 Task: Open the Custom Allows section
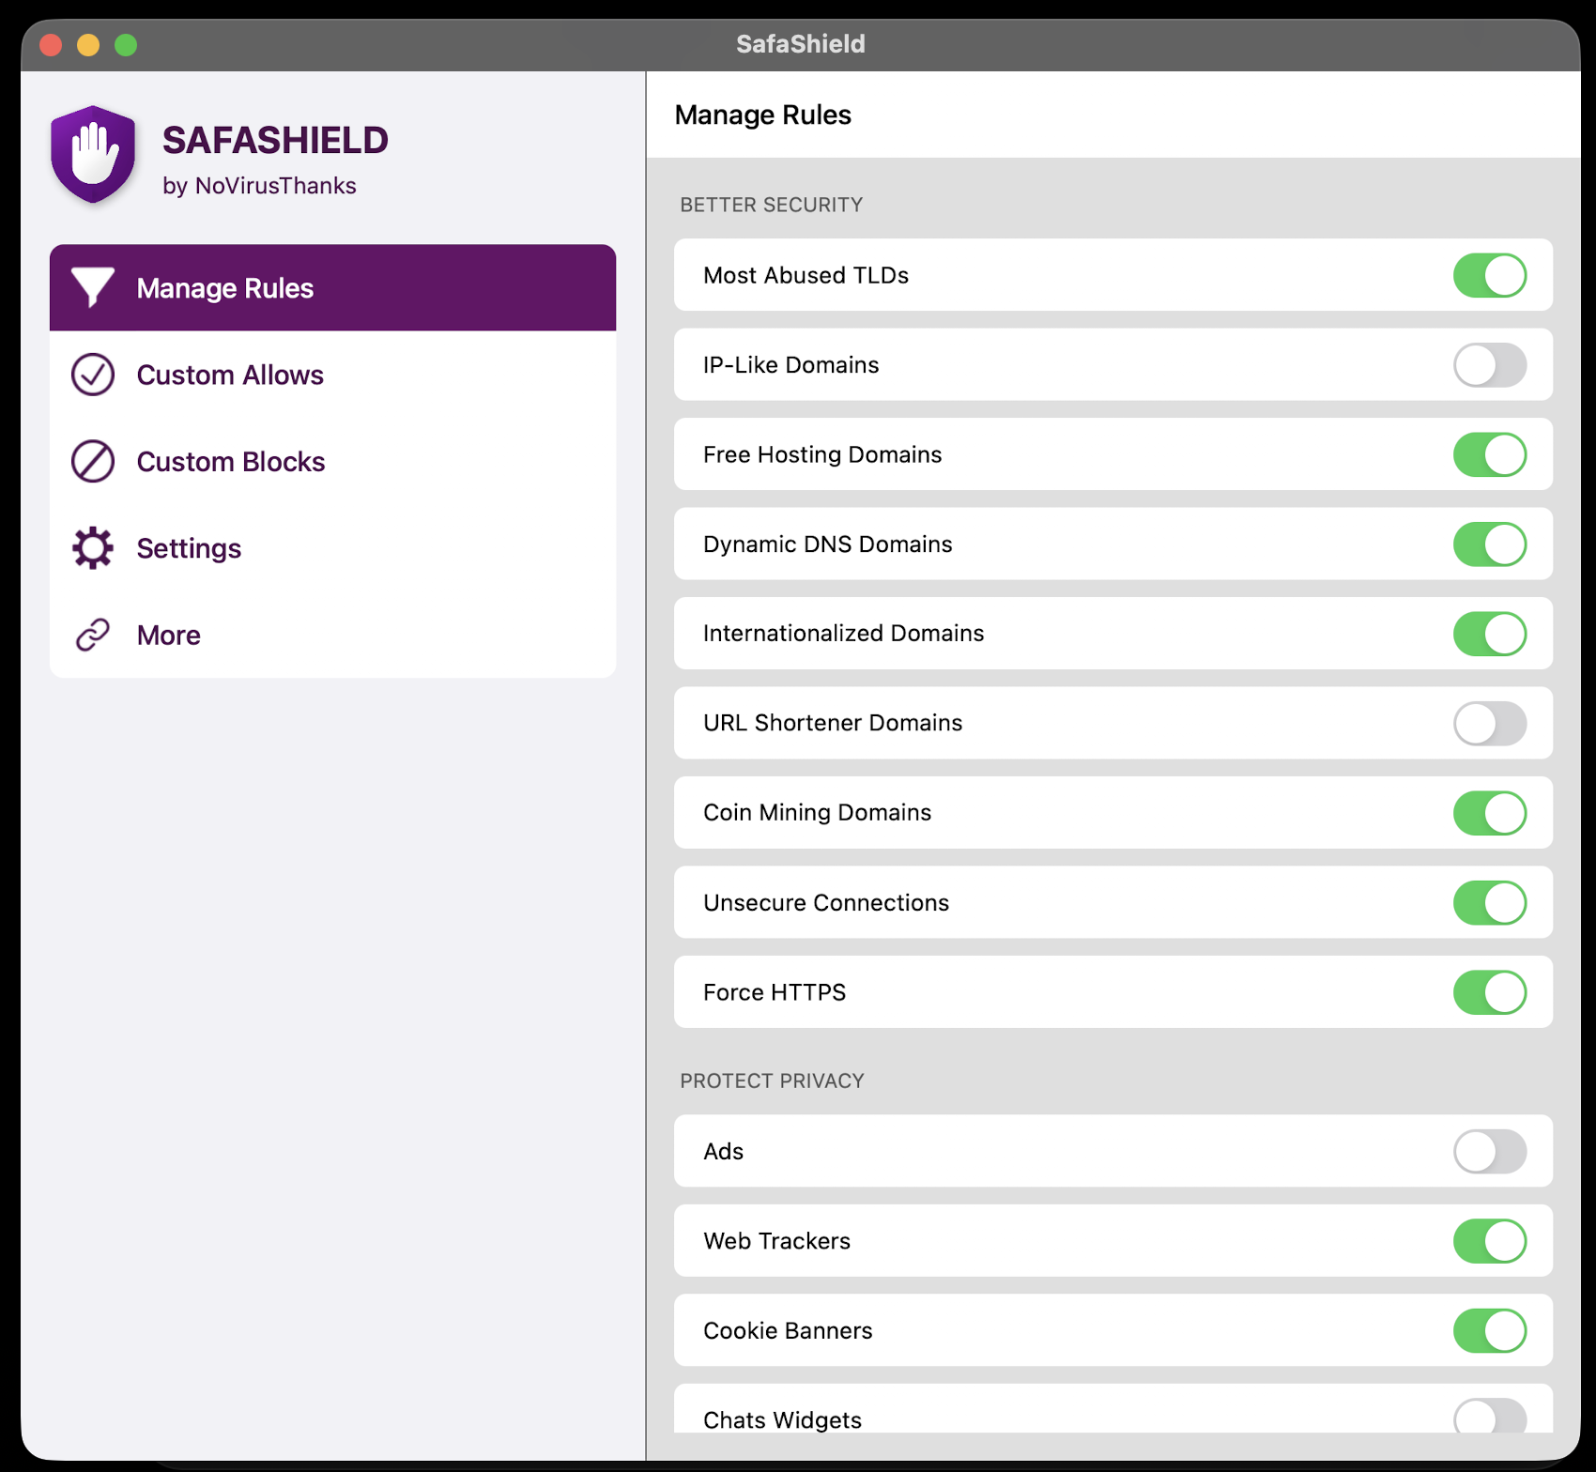click(332, 375)
